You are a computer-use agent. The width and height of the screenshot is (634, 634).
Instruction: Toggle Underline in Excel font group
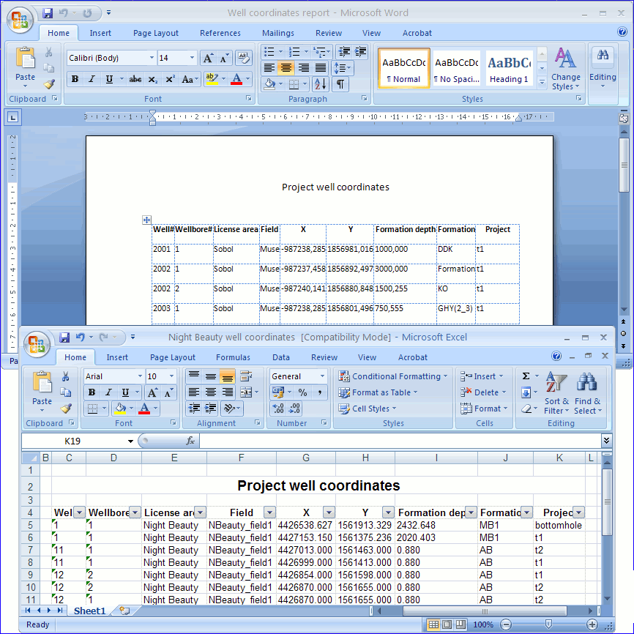[x=125, y=392]
